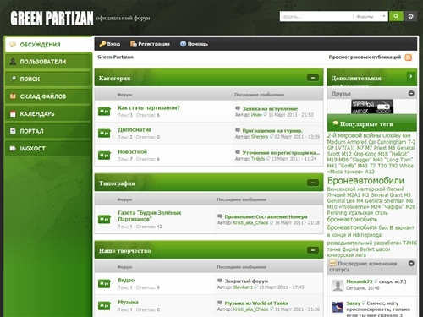Click comment icon beside Правильное Составление Номера
The image size is (423, 317).
(220, 216)
